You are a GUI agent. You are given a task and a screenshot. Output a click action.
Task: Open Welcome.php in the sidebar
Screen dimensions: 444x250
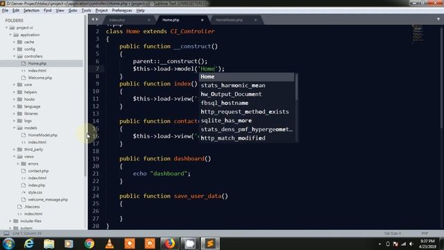pos(40,78)
